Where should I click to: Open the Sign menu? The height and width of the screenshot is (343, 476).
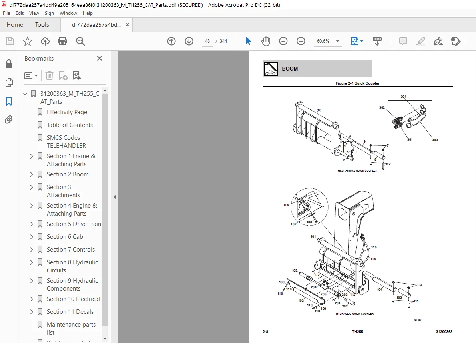pyautogui.click(x=49, y=13)
